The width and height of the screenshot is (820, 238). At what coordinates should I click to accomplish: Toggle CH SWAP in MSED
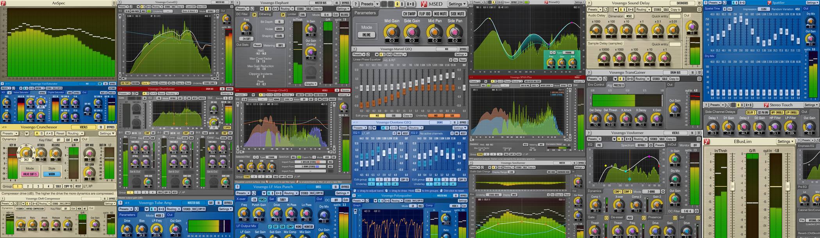pyautogui.click(x=409, y=14)
